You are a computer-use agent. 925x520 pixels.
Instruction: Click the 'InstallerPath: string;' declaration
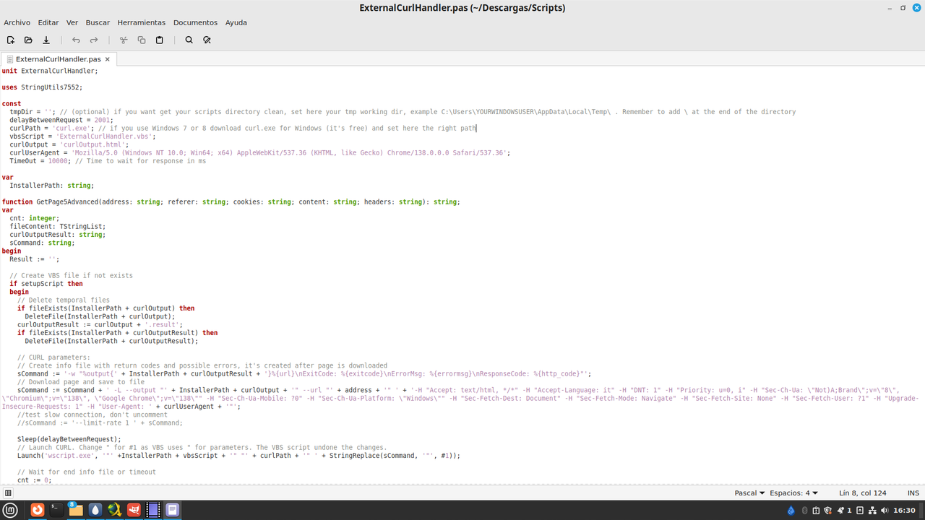(52, 186)
